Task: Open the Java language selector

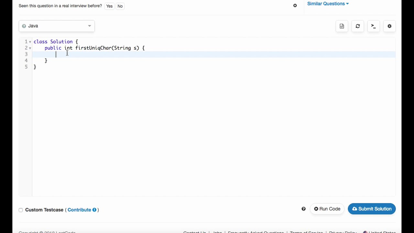Action: tap(57, 26)
